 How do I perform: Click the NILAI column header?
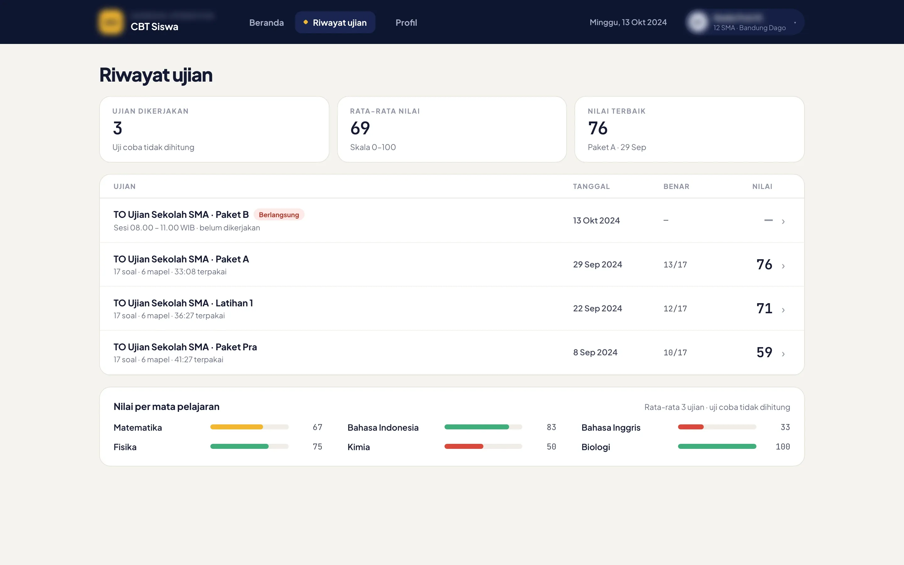762,186
